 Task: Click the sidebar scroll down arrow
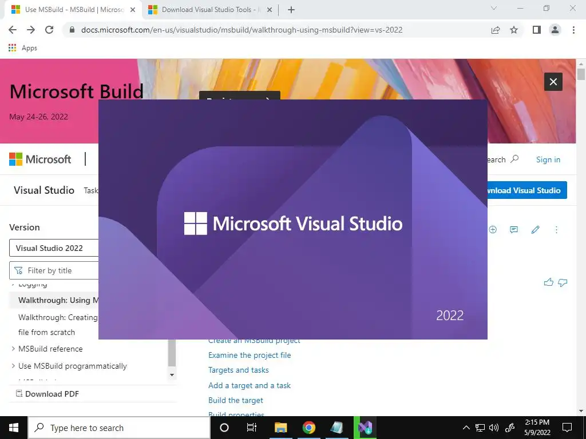[x=172, y=375]
